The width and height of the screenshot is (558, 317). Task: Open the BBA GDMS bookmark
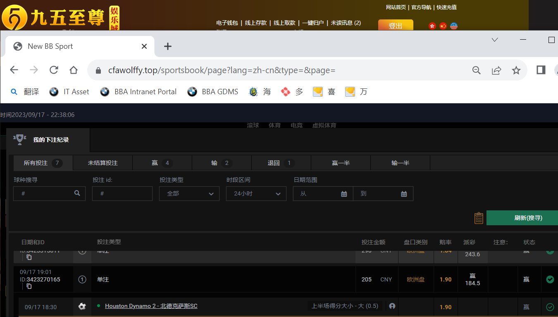(213, 92)
